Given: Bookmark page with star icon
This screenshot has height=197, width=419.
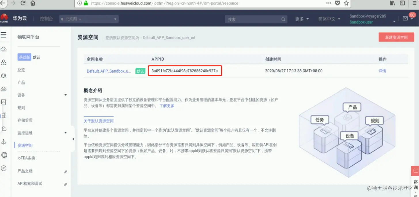Looking at the screenshot, I should [346, 3].
